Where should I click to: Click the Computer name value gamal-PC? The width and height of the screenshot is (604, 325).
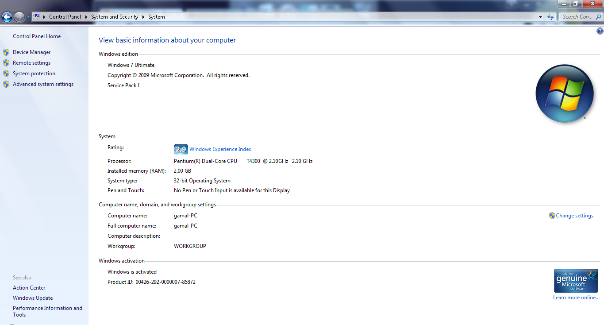click(185, 216)
